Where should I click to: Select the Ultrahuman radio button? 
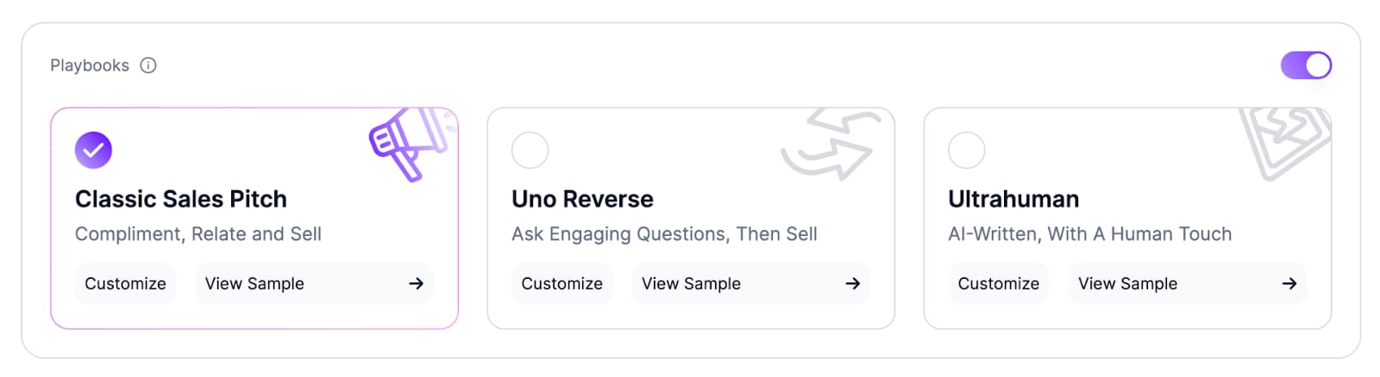[966, 150]
